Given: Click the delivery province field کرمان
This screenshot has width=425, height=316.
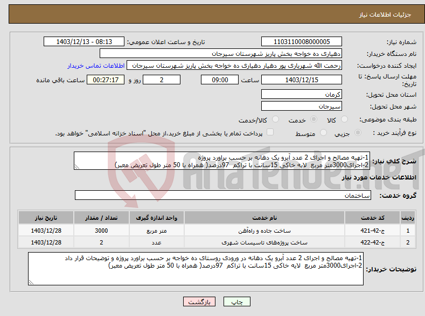Looking at the screenshot, I should coord(302,95).
